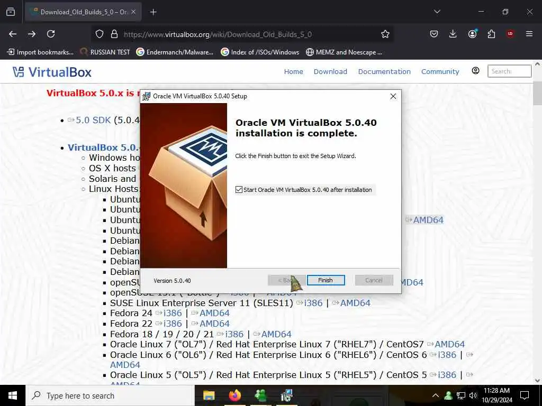Click Finish in the VirtualBox Setup wizard
The image size is (542, 406).
click(x=326, y=280)
